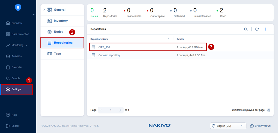The width and height of the screenshot is (278, 133).
Task: Go to previous page arrow
Action: pyautogui.click(x=101, y=110)
